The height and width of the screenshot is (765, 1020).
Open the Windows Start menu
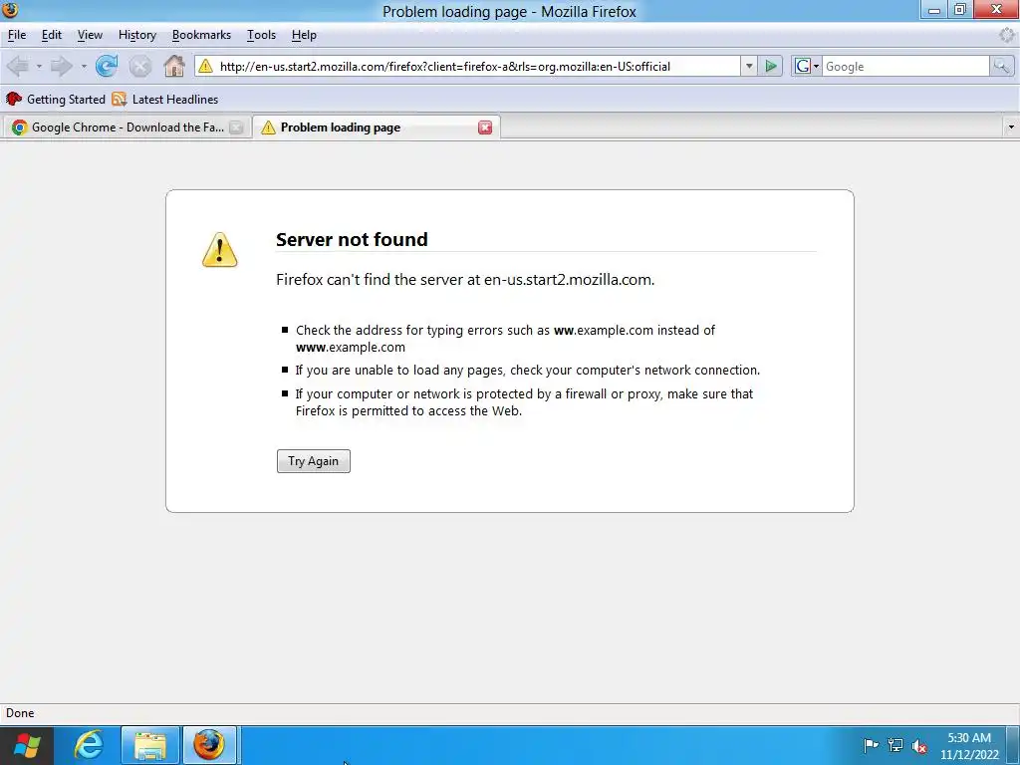tap(27, 745)
